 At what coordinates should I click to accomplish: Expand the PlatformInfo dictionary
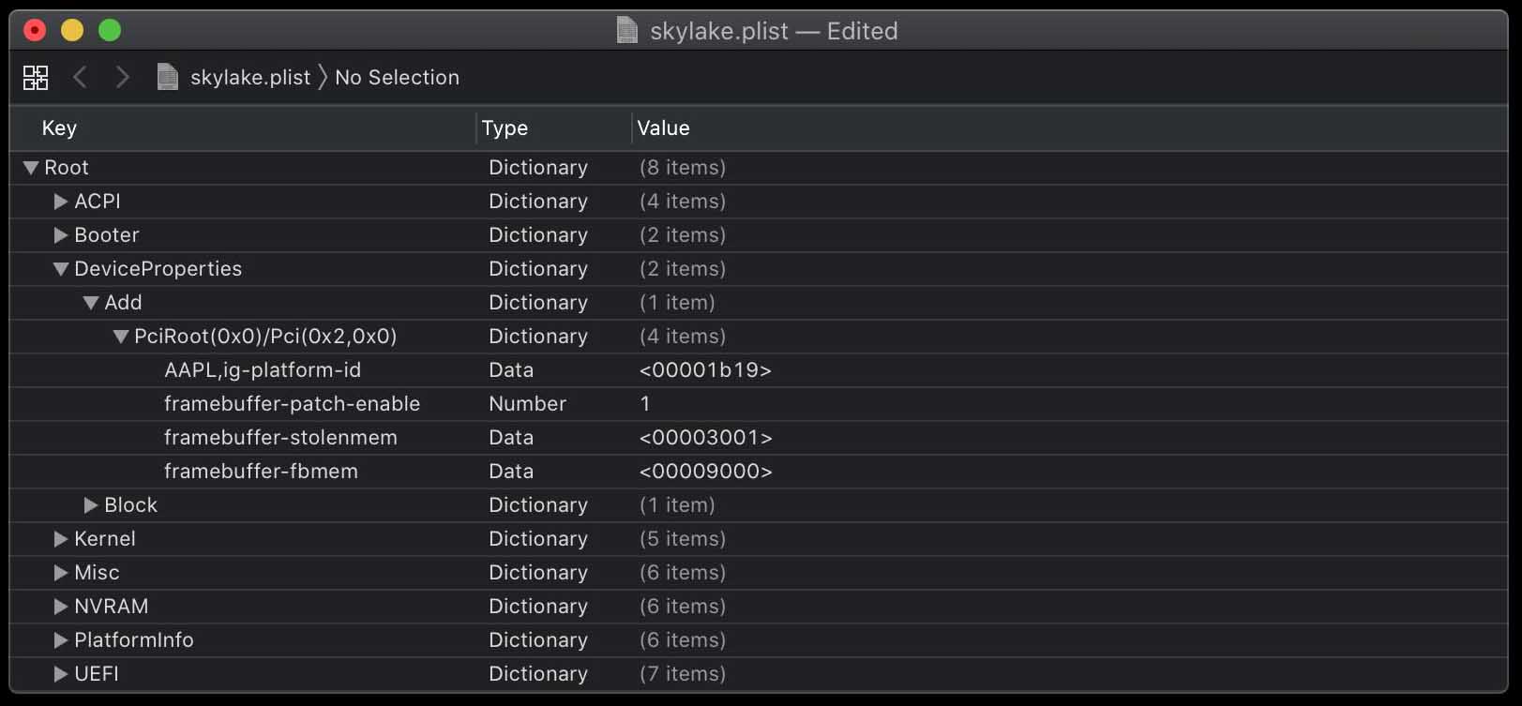[61, 640]
